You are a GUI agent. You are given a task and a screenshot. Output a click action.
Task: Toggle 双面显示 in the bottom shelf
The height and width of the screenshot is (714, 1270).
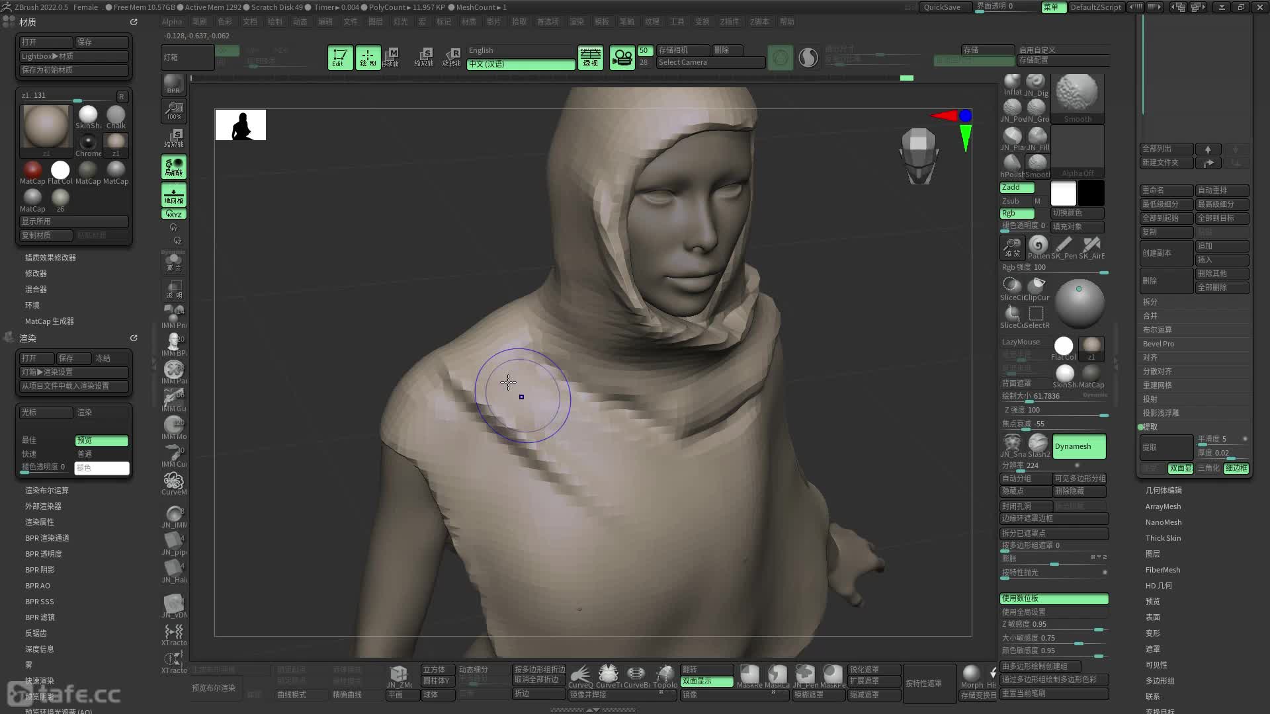(706, 681)
